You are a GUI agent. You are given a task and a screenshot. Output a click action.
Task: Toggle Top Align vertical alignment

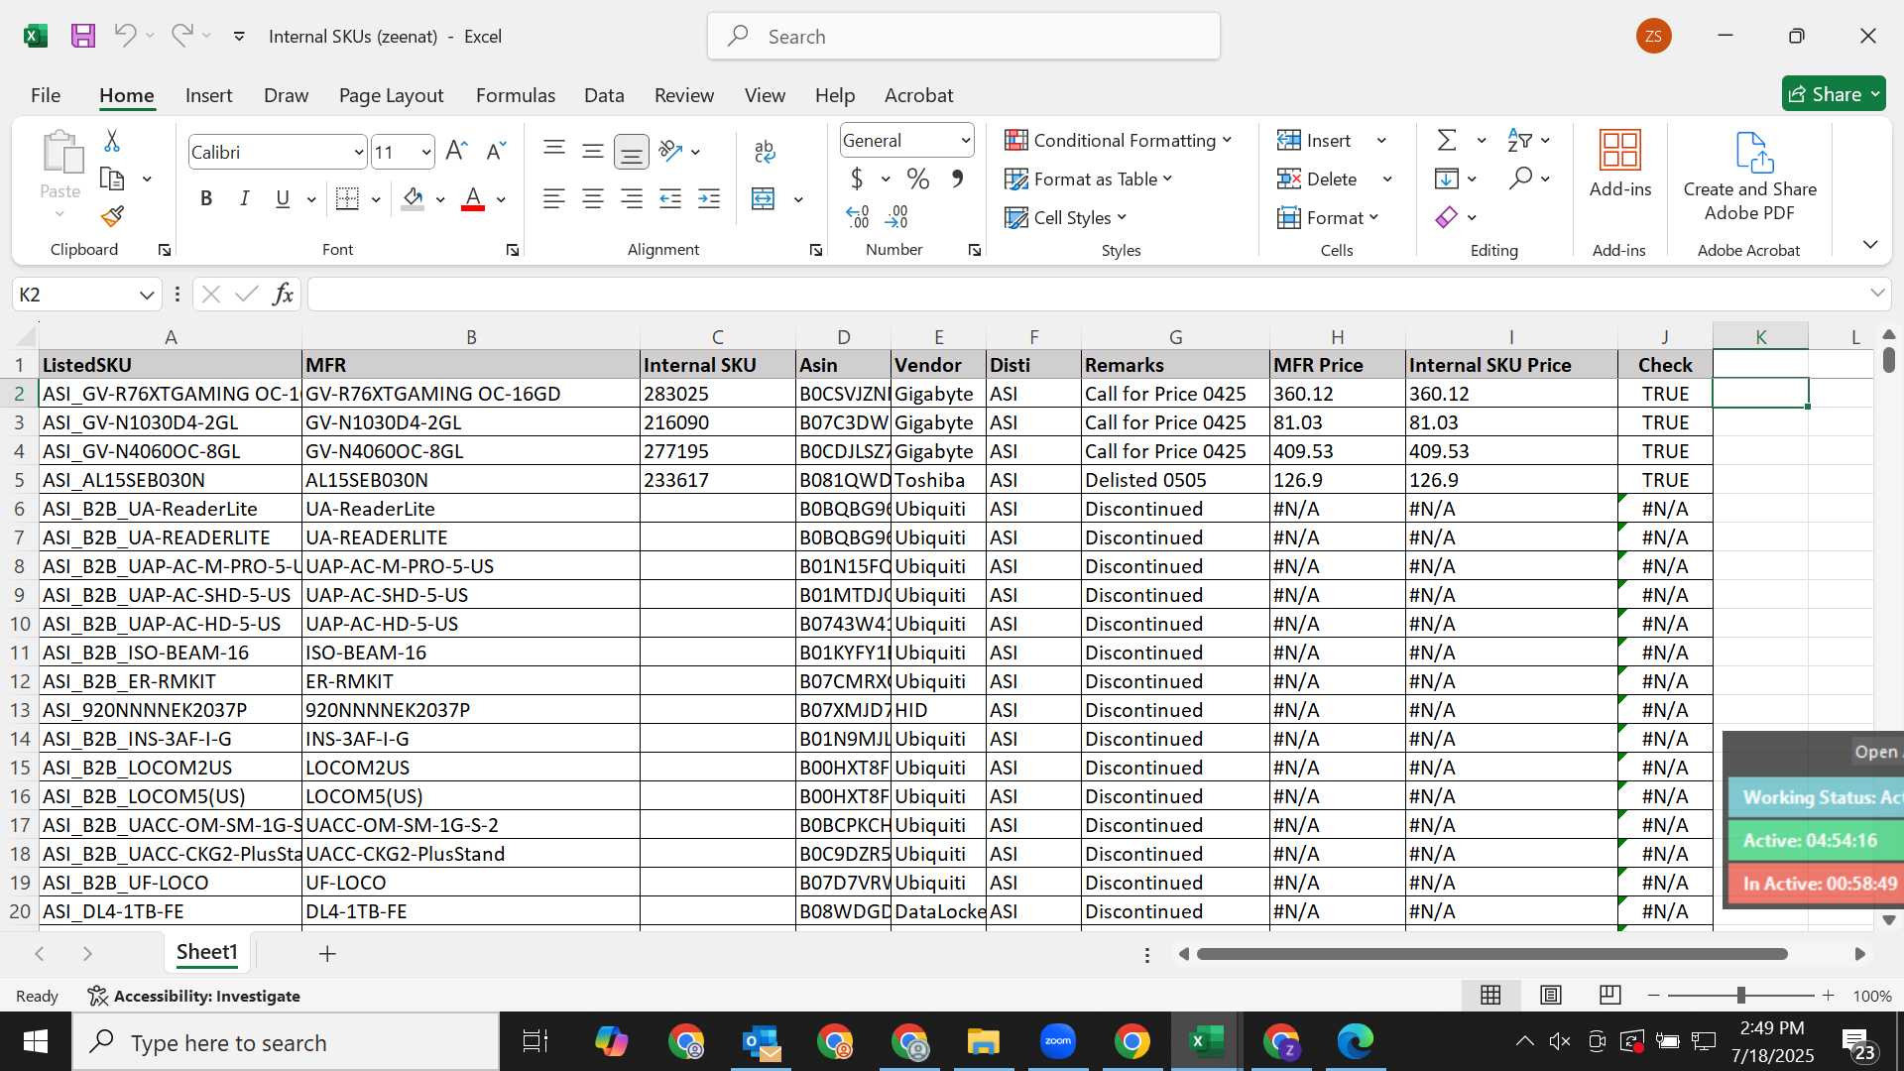coord(554,151)
